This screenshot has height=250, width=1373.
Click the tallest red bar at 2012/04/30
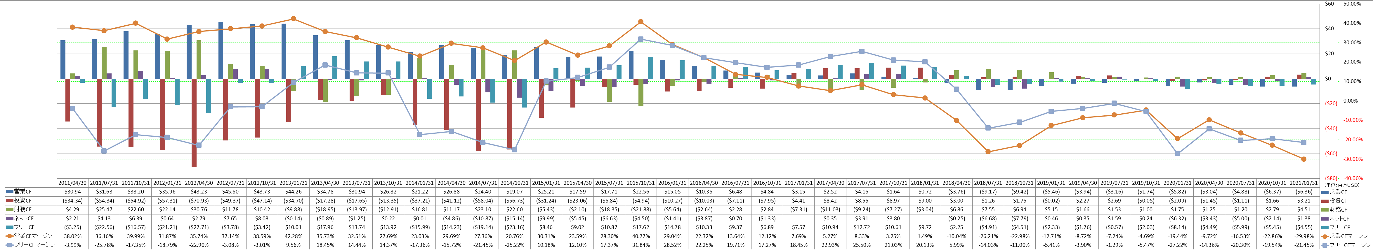(194, 123)
